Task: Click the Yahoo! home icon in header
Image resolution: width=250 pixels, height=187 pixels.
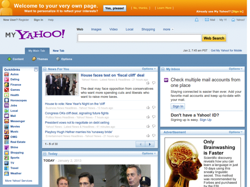Action: point(233,20)
